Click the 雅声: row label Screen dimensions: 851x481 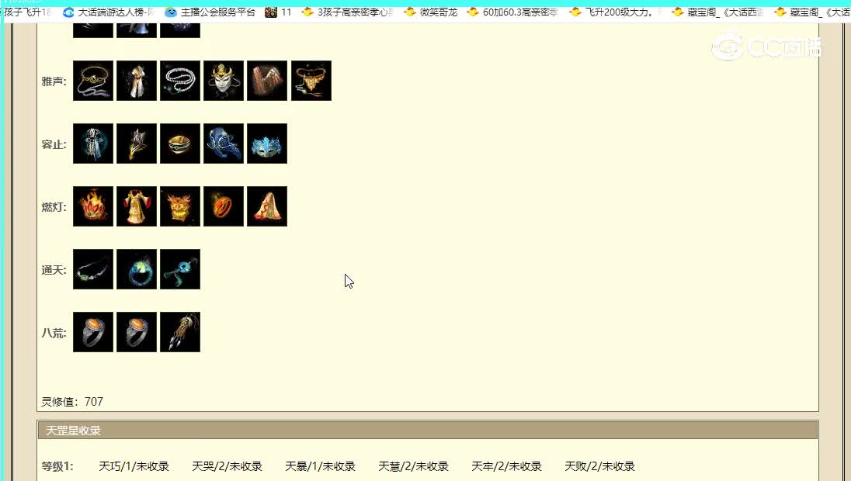pyautogui.click(x=54, y=81)
